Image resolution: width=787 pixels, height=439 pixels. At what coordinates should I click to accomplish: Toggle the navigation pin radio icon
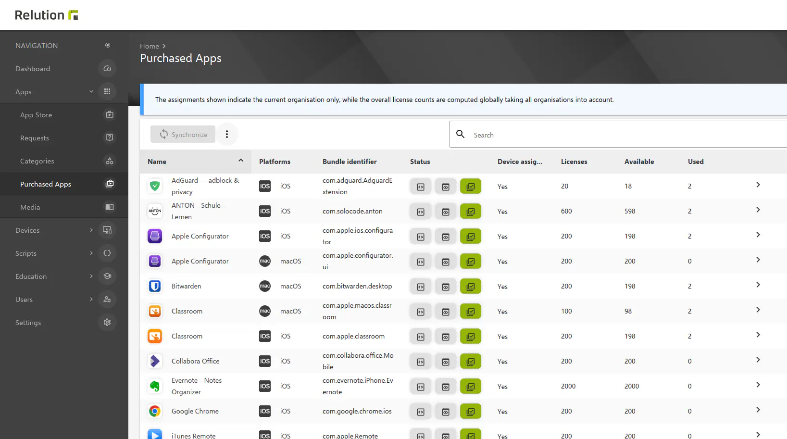(x=108, y=46)
